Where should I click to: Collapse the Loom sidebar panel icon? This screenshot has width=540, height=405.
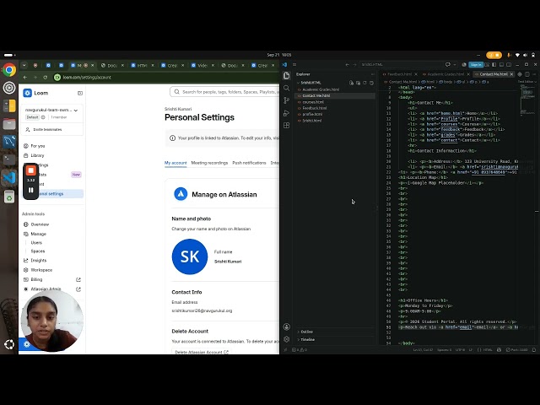[80, 93]
